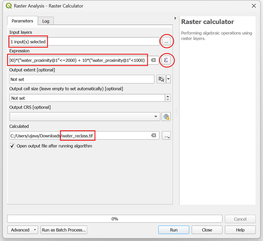Open the Output CRS dropdown list
263x241 pixels.
click(156, 117)
